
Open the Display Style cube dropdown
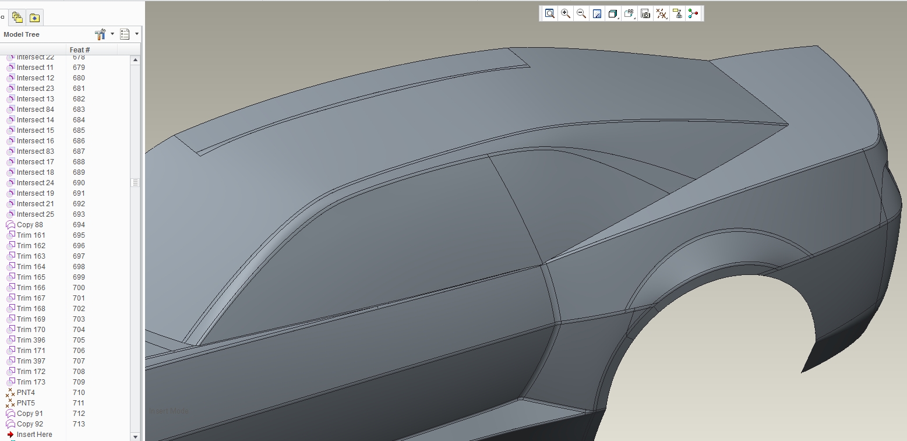tap(613, 13)
